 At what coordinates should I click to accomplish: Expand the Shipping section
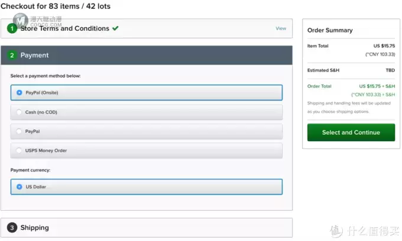pyautogui.click(x=147, y=227)
